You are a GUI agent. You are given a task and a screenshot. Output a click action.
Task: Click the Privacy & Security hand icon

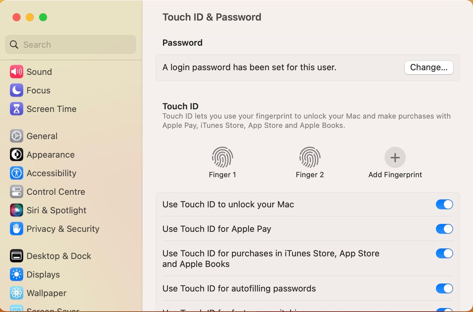coord(17,229)
